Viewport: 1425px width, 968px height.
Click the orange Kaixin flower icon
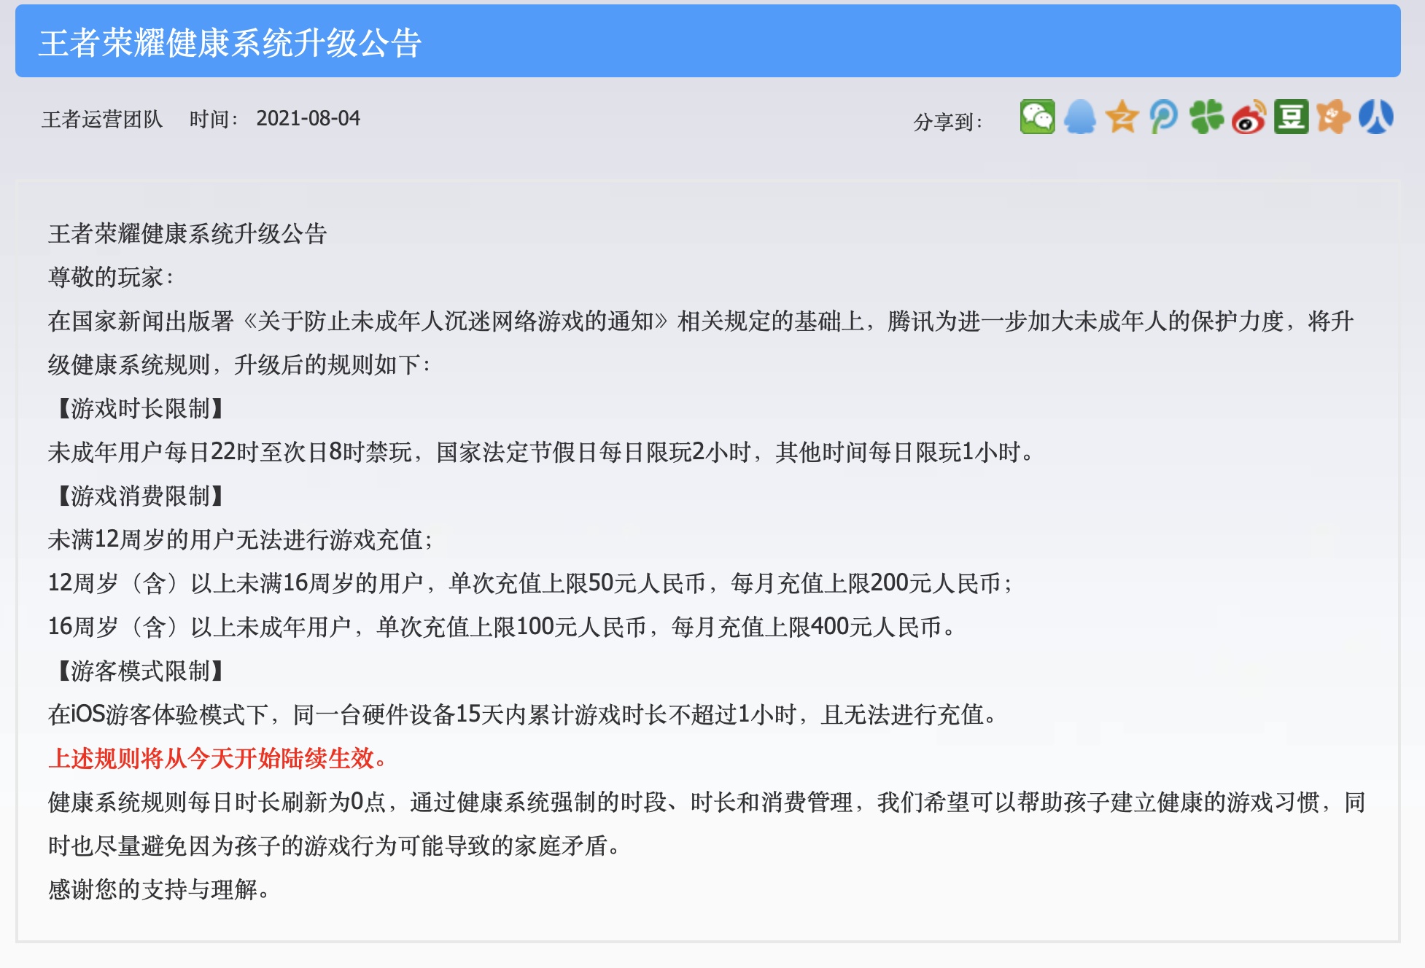tap(1333, 117)
